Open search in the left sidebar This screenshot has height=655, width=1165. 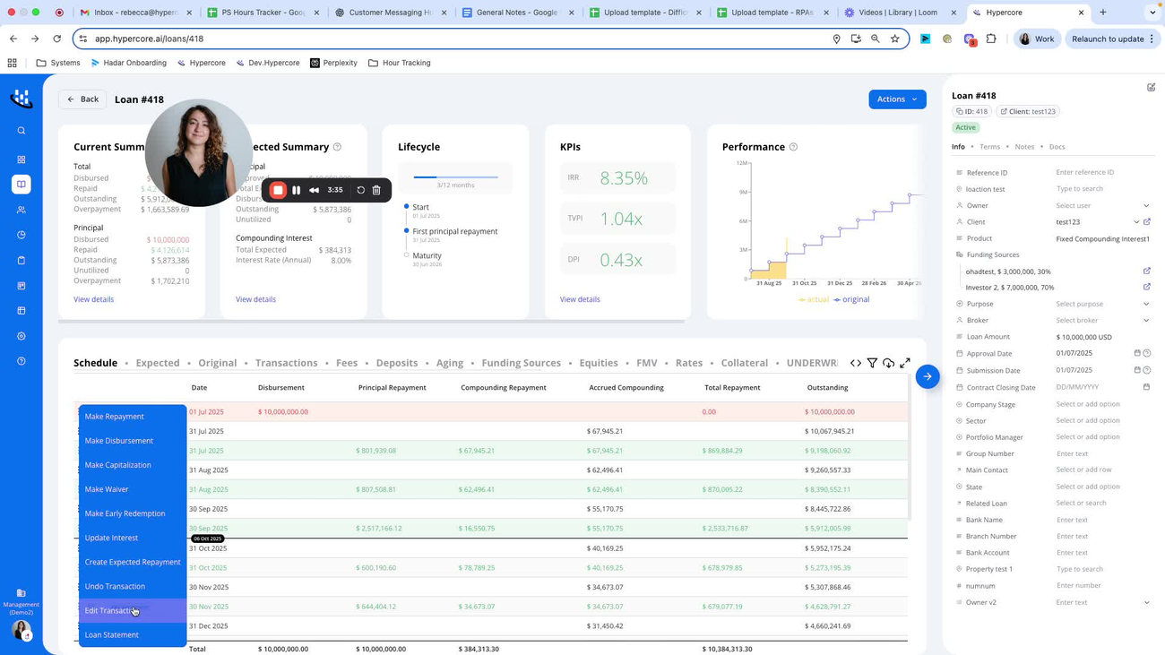coord(21,130)
